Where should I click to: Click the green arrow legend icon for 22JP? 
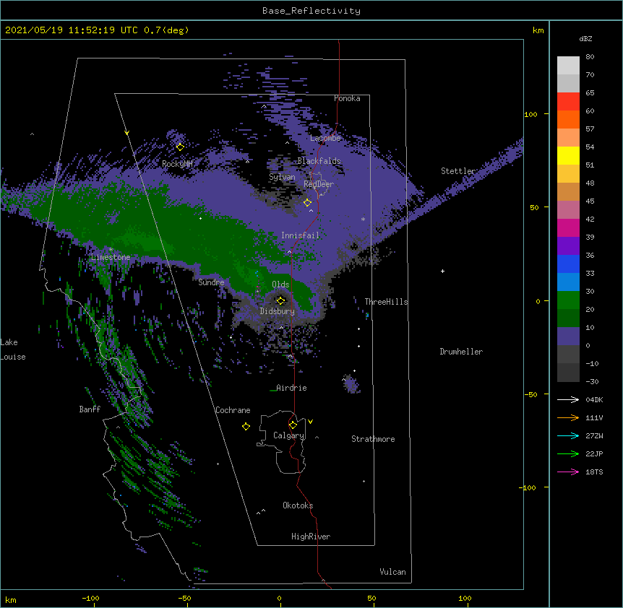pyautogui.click(x=568, y=453)
